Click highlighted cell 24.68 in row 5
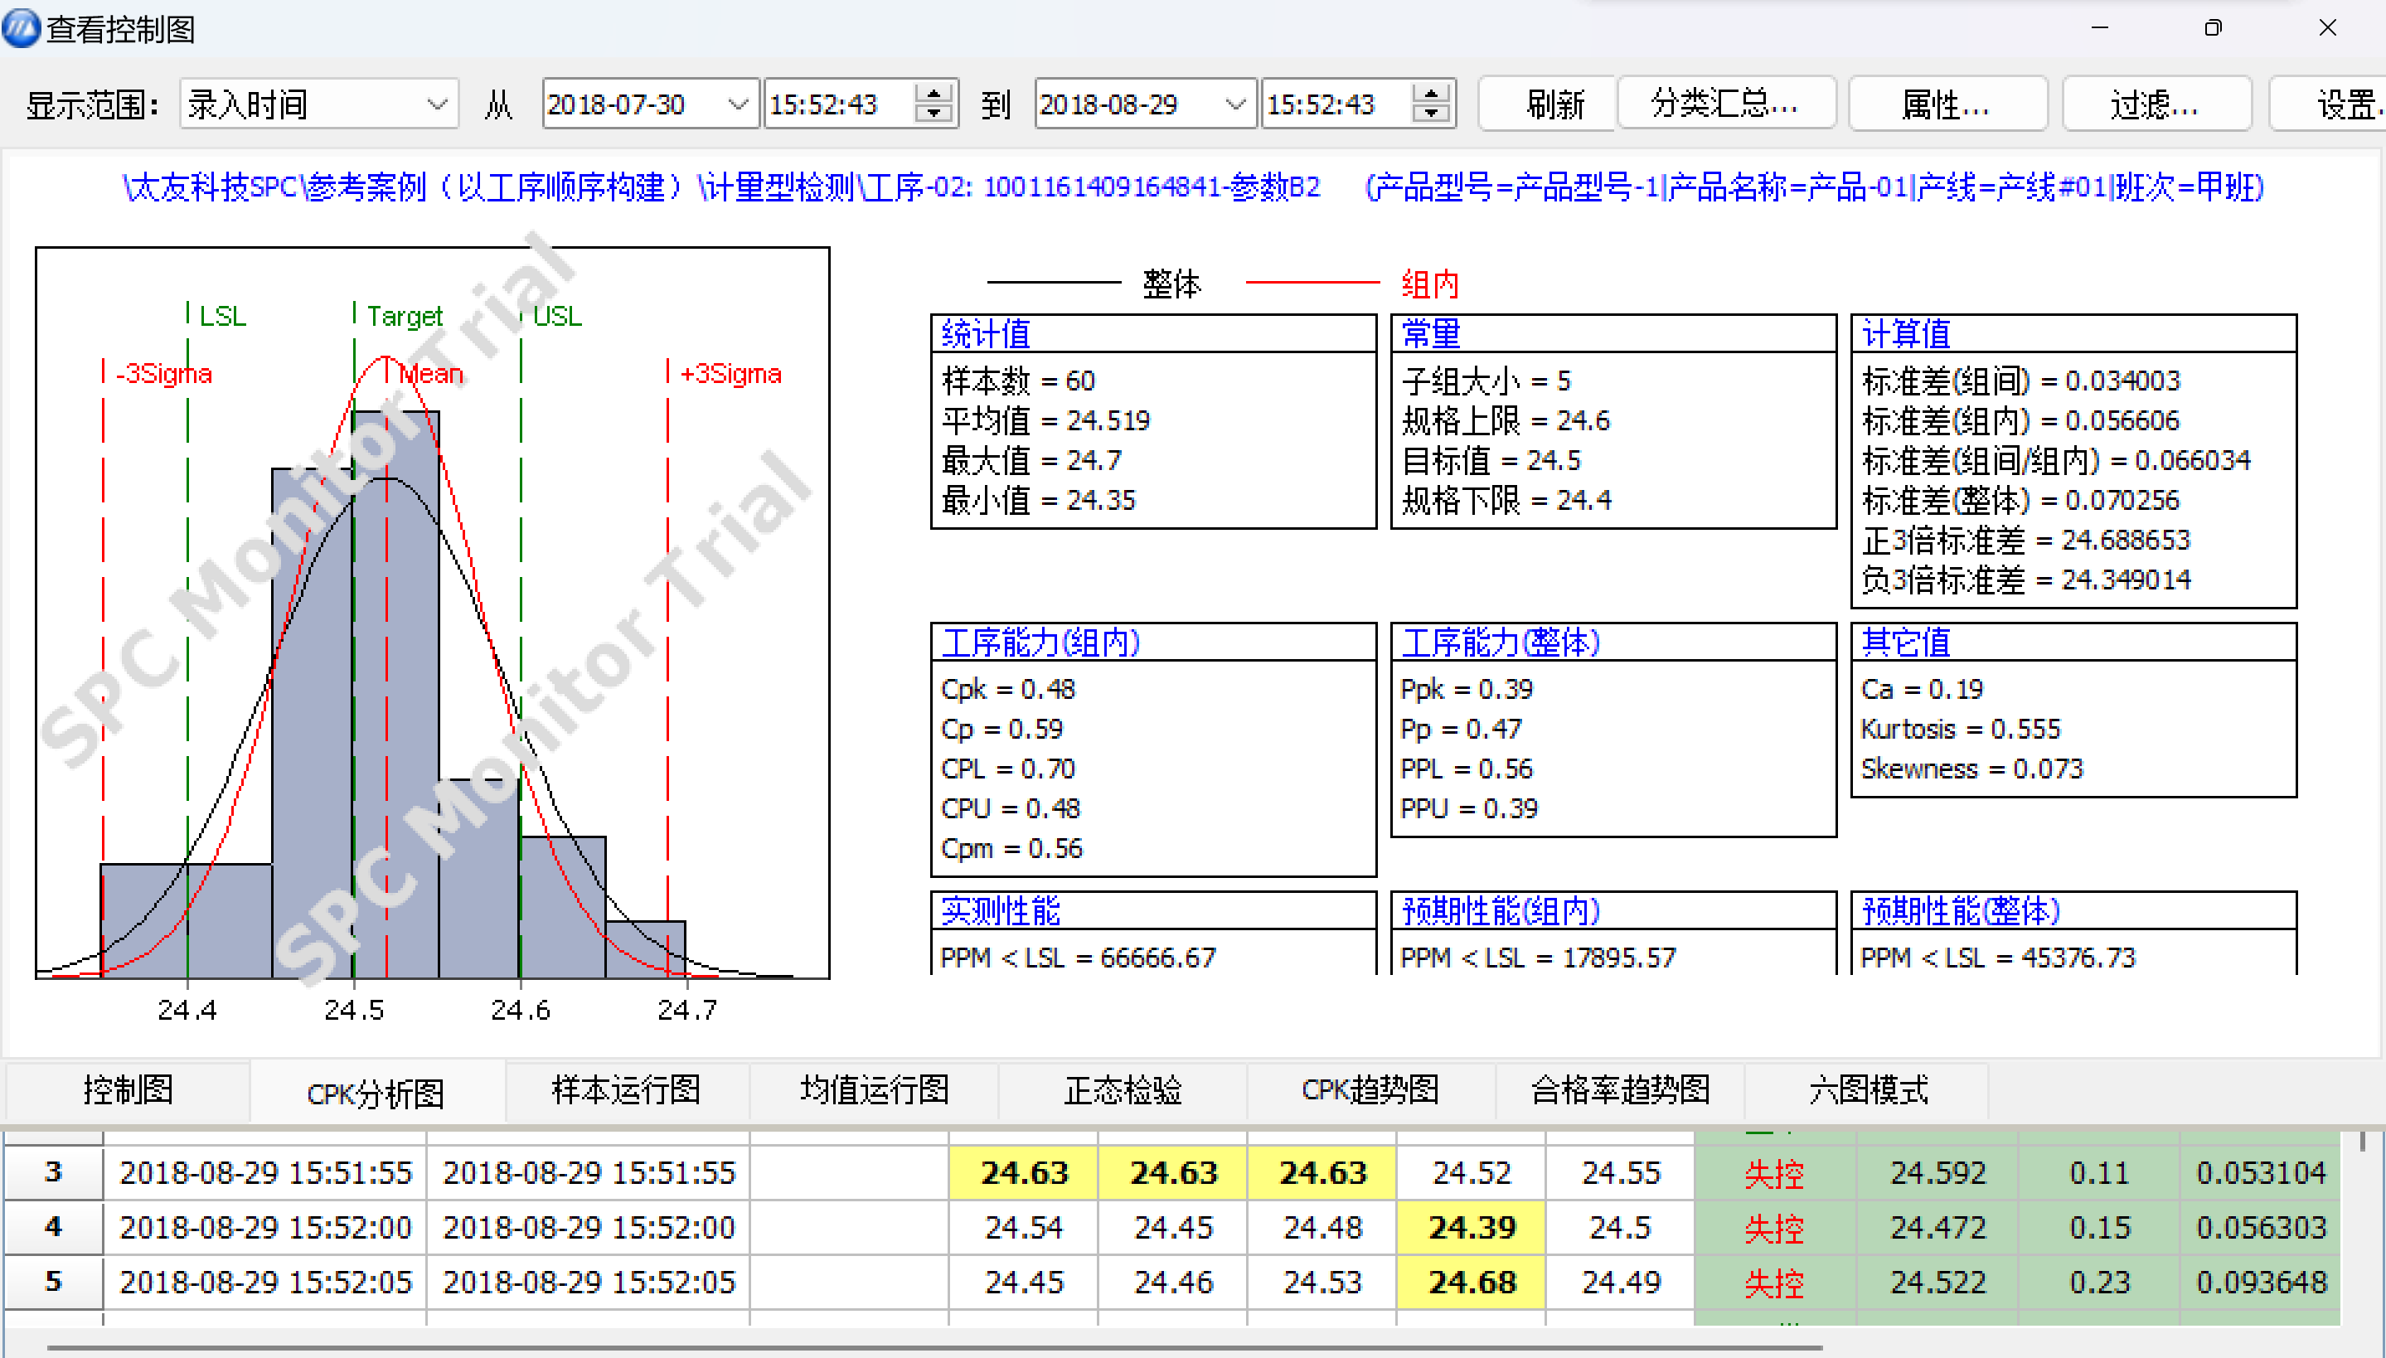This screenshot has width=2386, height=1358. pyautogui.click(x=1472, y=1283)
